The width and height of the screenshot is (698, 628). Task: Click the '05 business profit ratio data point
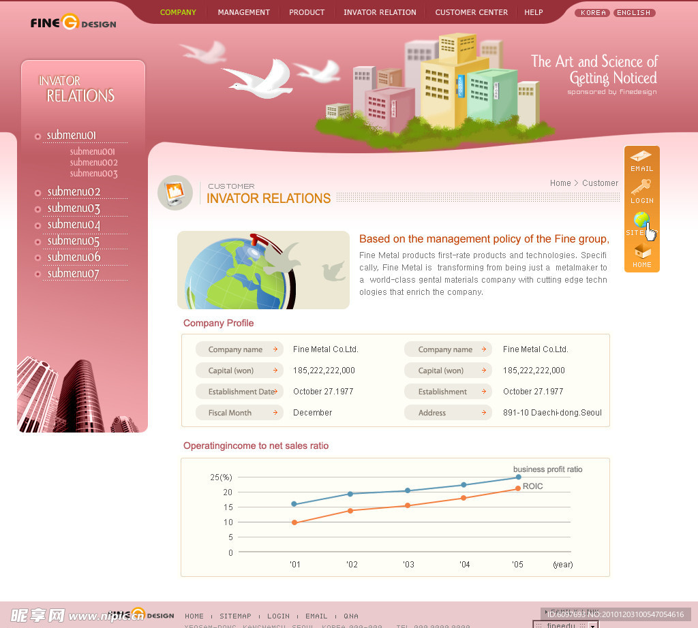(518, 477)
